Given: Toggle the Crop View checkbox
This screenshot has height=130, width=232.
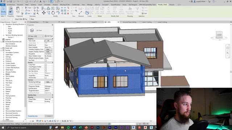Looking at the screenshot, I should [x=46, y=65].
